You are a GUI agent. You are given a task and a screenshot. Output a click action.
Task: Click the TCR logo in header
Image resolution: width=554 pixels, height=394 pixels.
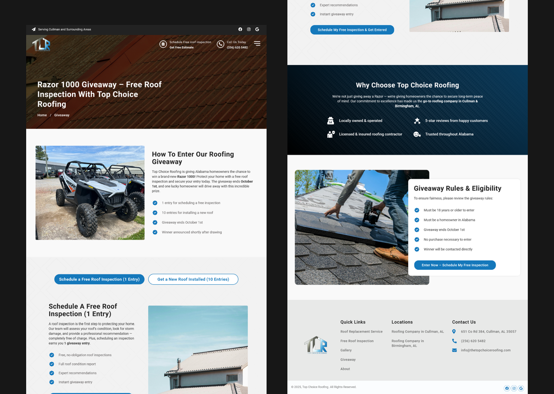[41, 44]
